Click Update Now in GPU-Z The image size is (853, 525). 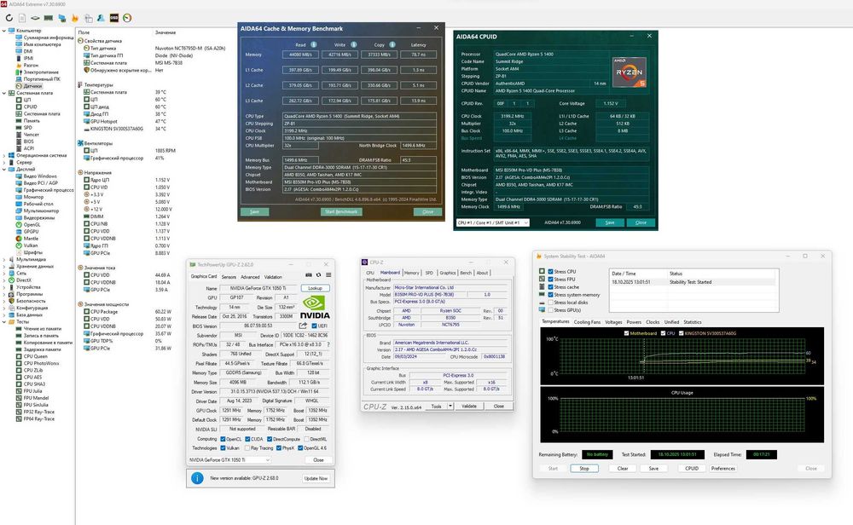click(316, 478)
